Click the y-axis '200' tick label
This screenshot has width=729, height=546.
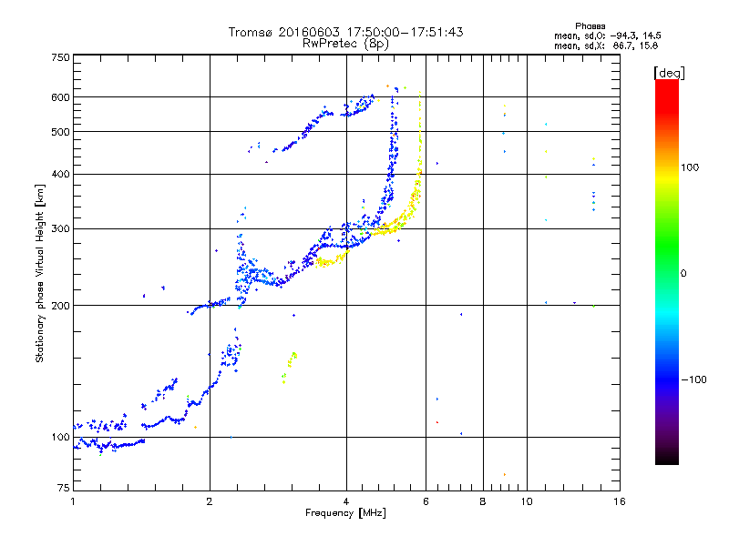tap(60, 306)
